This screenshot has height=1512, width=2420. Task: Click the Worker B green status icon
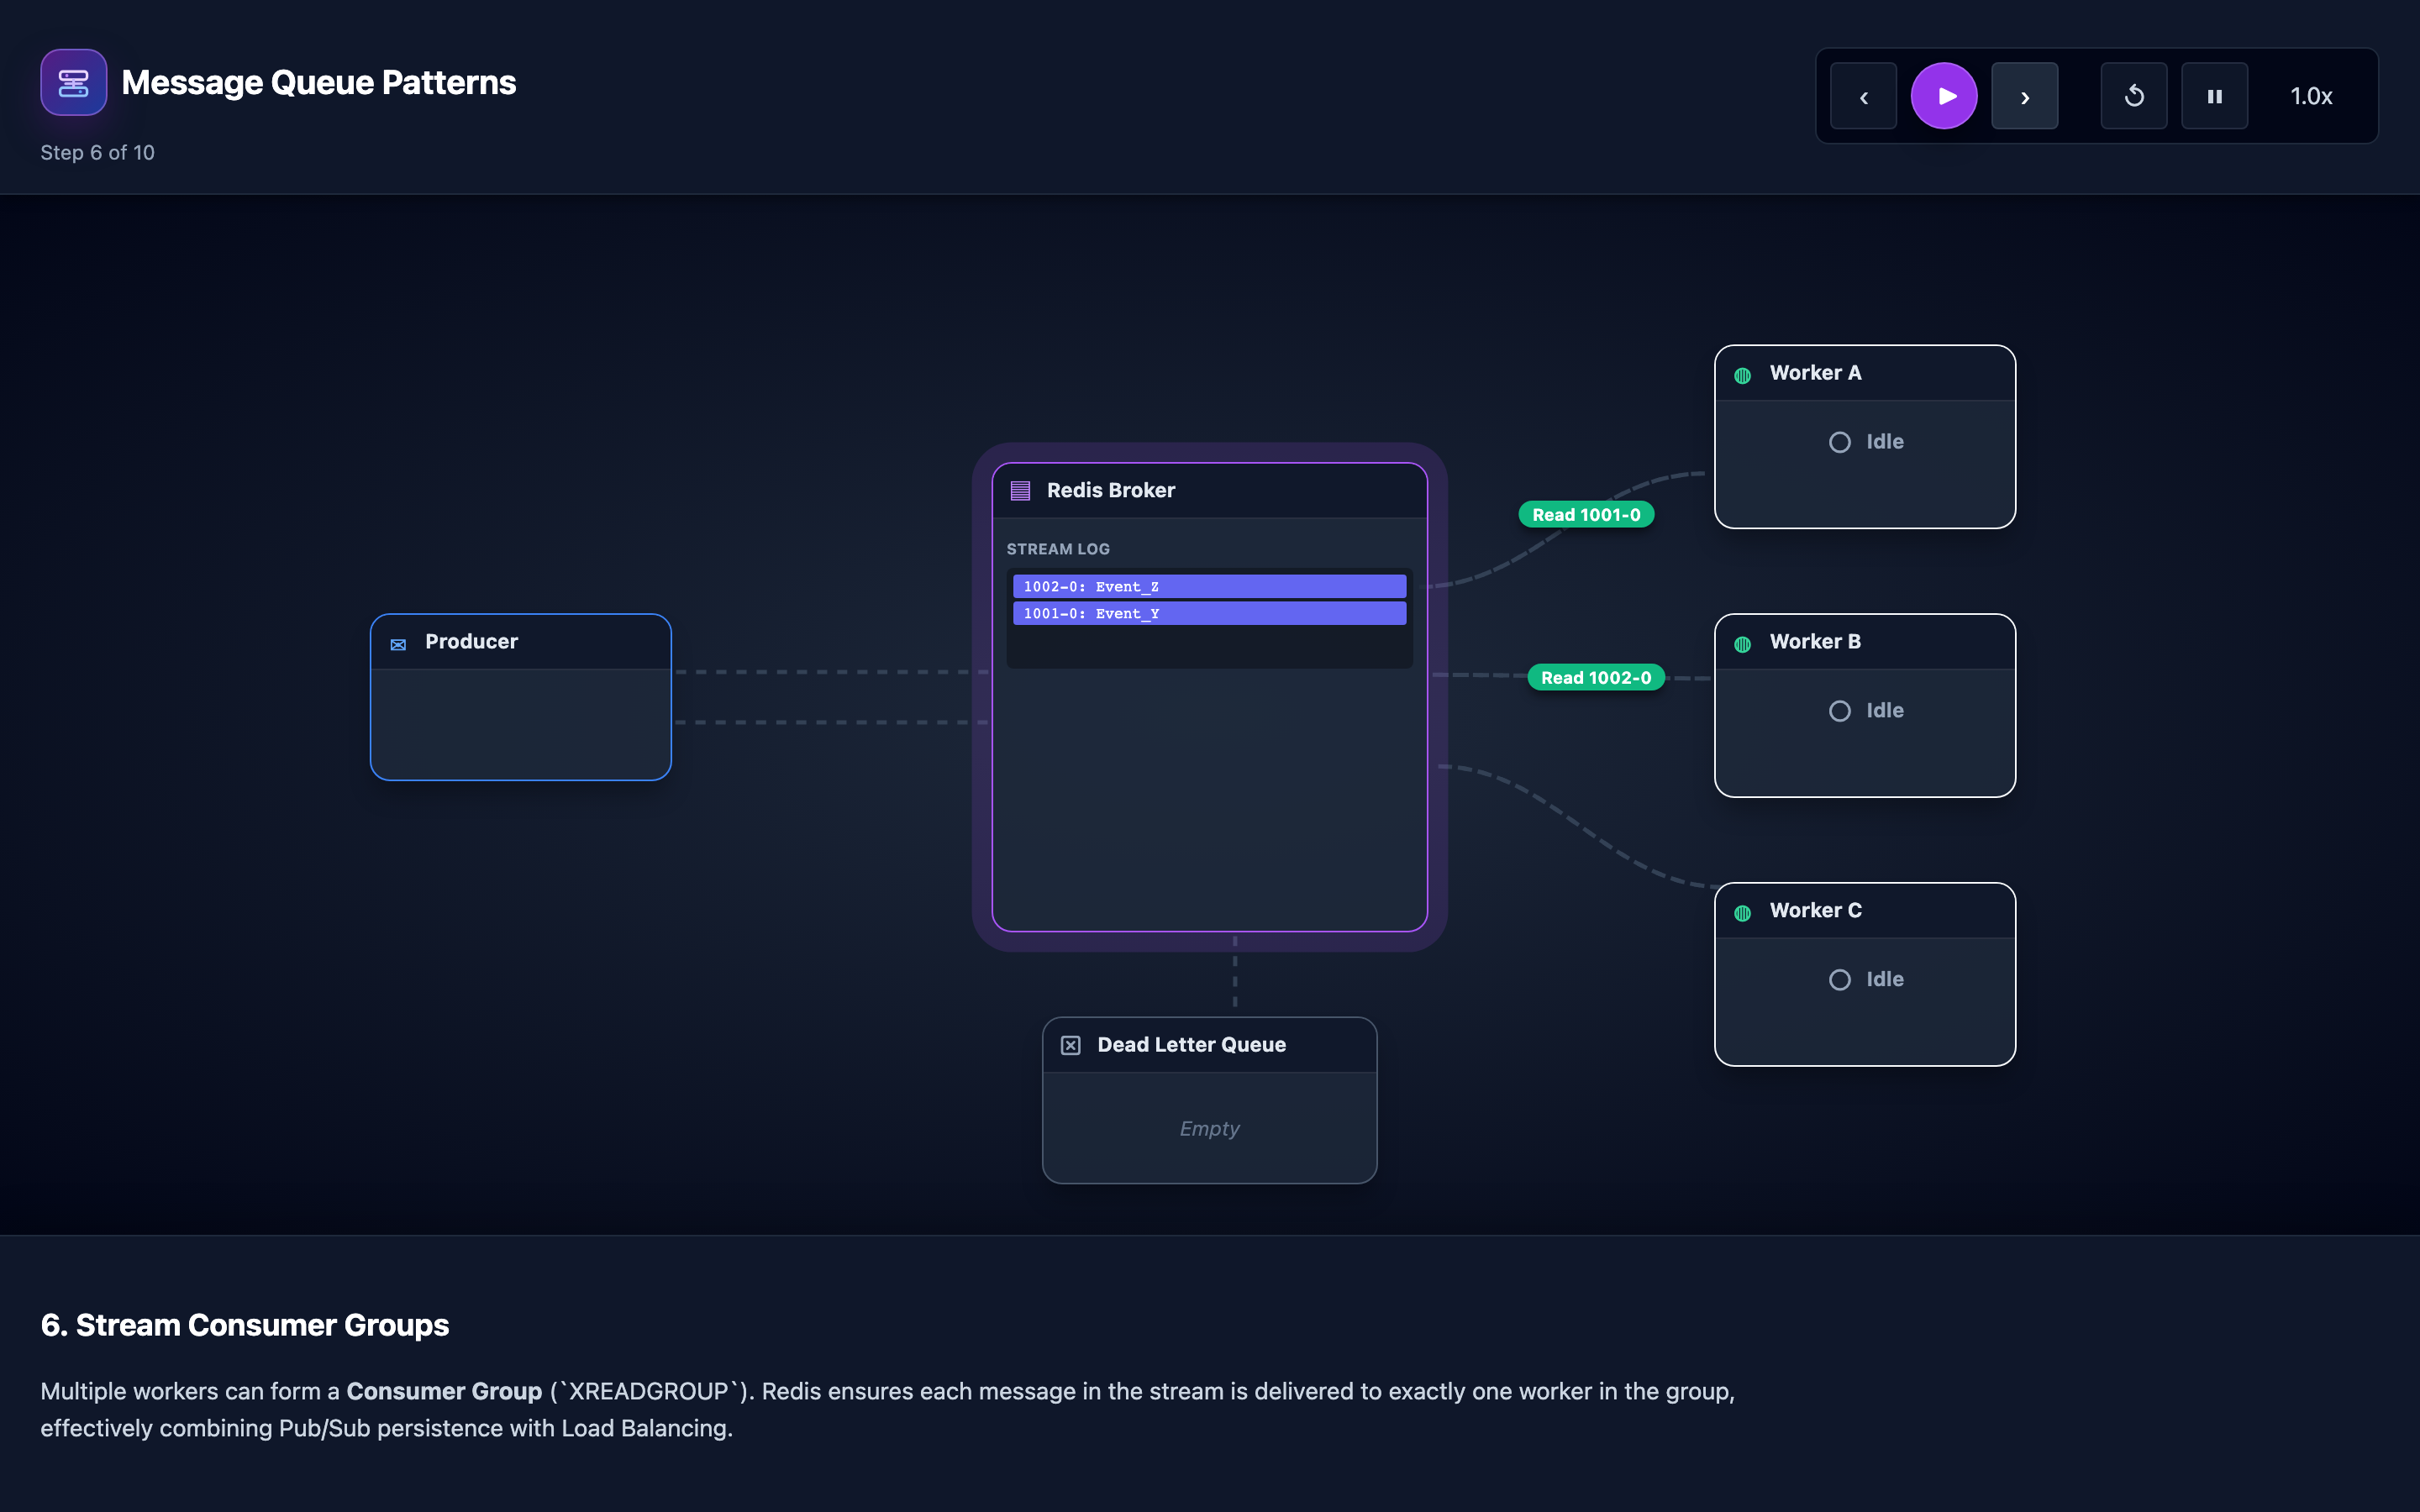(1742, 645)
